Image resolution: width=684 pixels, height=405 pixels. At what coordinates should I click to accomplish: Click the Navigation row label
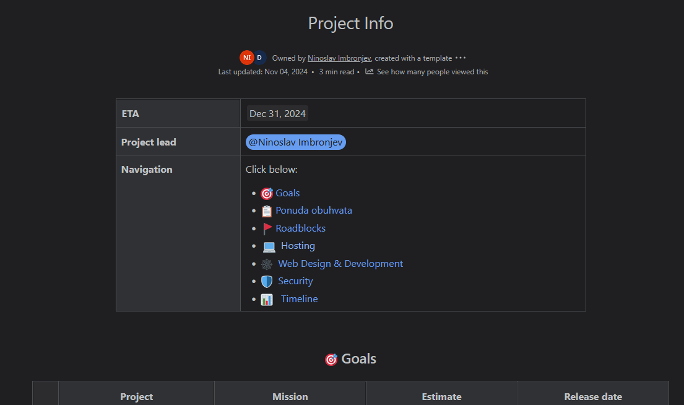(x=147, y=169)
